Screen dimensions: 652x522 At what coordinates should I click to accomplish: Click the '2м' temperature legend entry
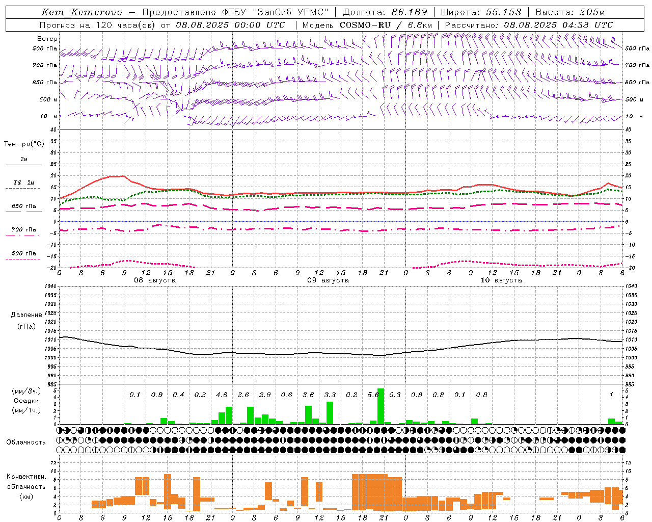tap(24, 160)
